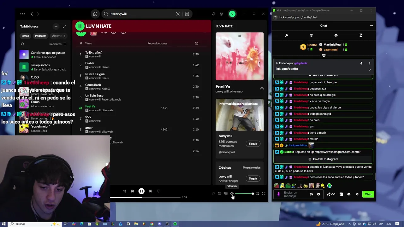This screenshot has height=227, width=404.
Task: Collapse the pinned message chevron
Action: click(370, 70)
